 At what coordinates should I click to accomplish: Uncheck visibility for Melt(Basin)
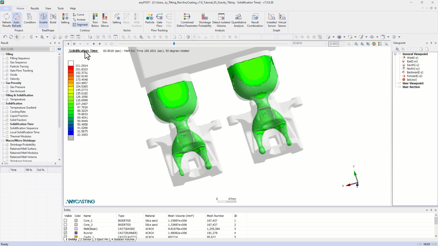[66, 229]
